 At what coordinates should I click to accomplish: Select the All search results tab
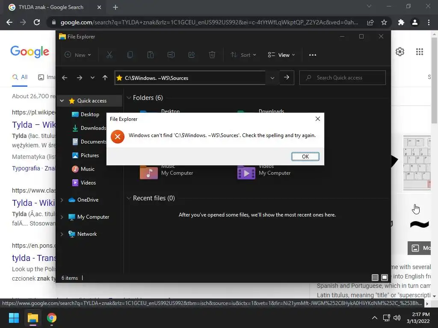(x=20, y=77)
